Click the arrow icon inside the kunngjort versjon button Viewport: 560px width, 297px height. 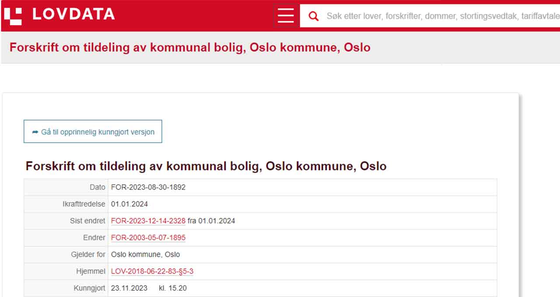point(35,131)
